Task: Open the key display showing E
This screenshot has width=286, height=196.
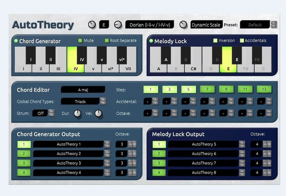Action: pos(104,25)
